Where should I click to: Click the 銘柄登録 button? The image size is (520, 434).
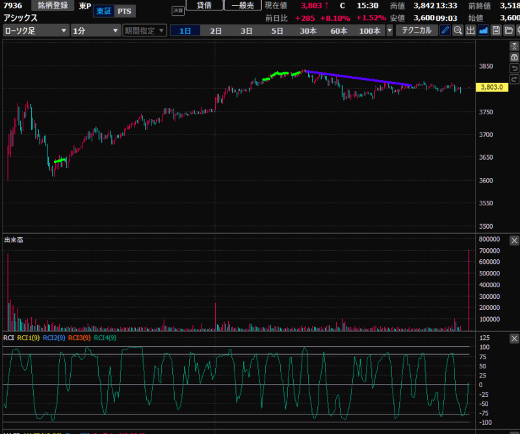53,5
